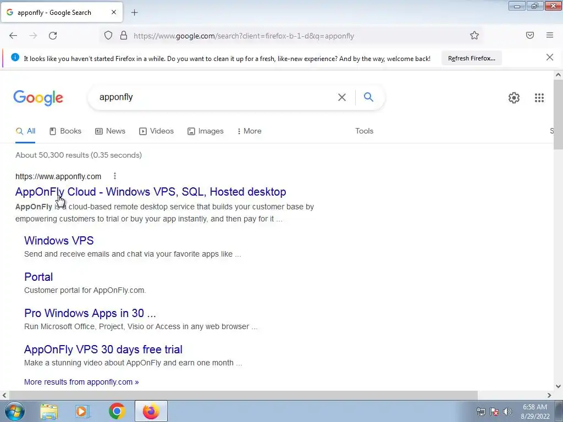
Task: Click the Firefox taskbar icon
Action: [x=151, y=411]
